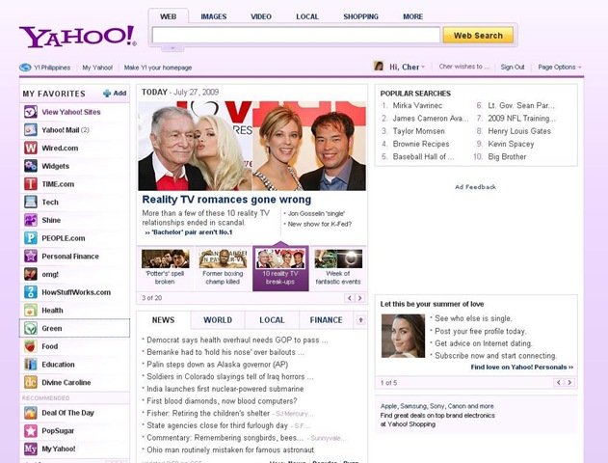Click 'Palin steps down as Alaska governor' headline
Image resolution: width=608 pixels, height=463 pixels.
[x=217, y=365]
